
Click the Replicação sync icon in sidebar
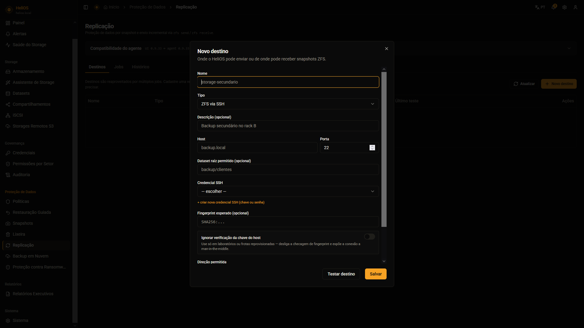coord(8,245)
